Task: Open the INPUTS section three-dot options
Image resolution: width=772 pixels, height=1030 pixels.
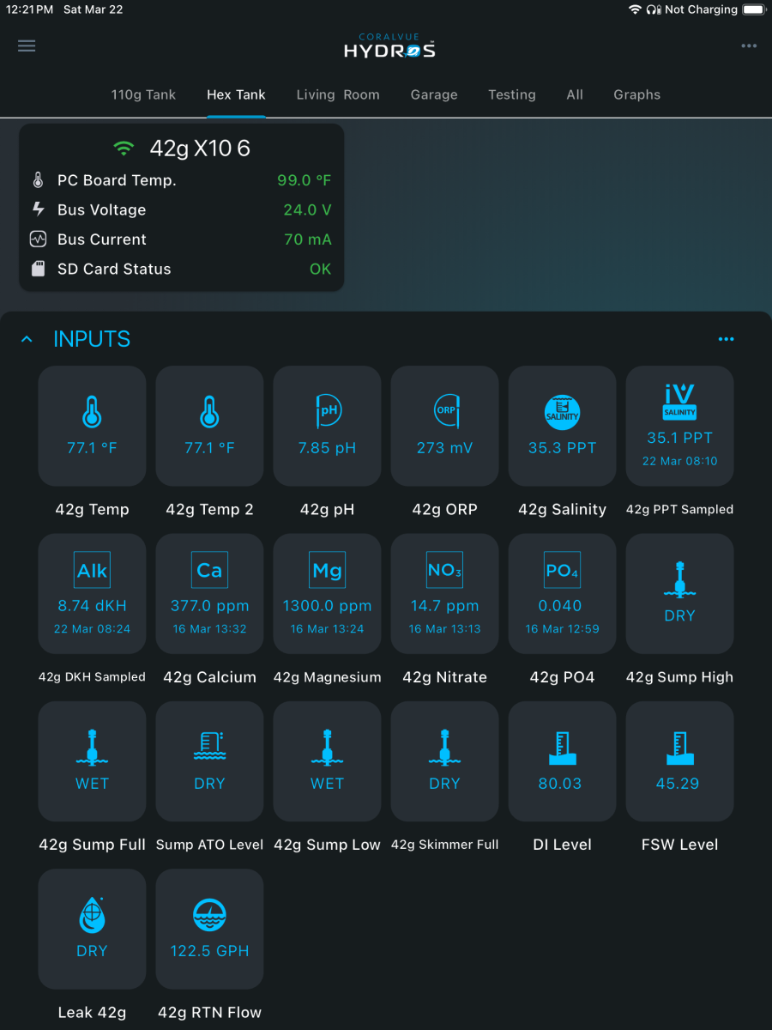Action: pos(726,340)
